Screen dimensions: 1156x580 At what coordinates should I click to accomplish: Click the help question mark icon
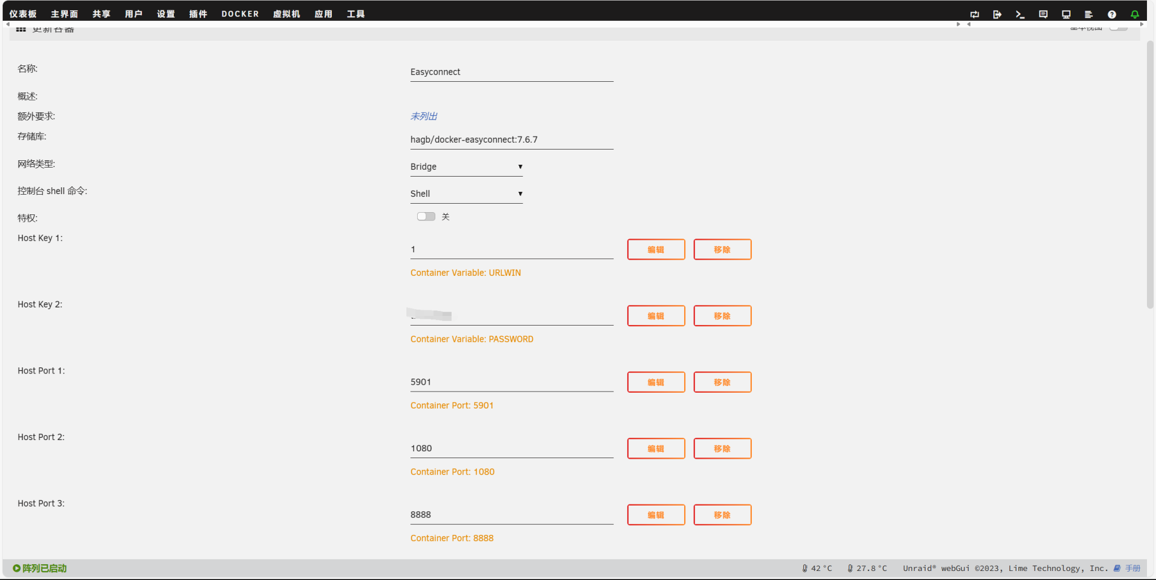1111,14
